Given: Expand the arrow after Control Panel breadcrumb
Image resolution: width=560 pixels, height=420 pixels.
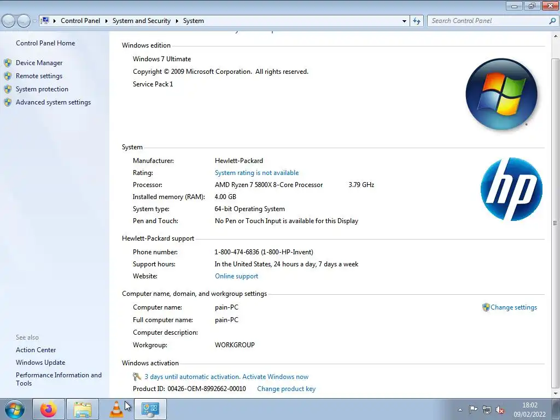Looking at the screenshot, I should pyautogui.click(x=107, y=21).
